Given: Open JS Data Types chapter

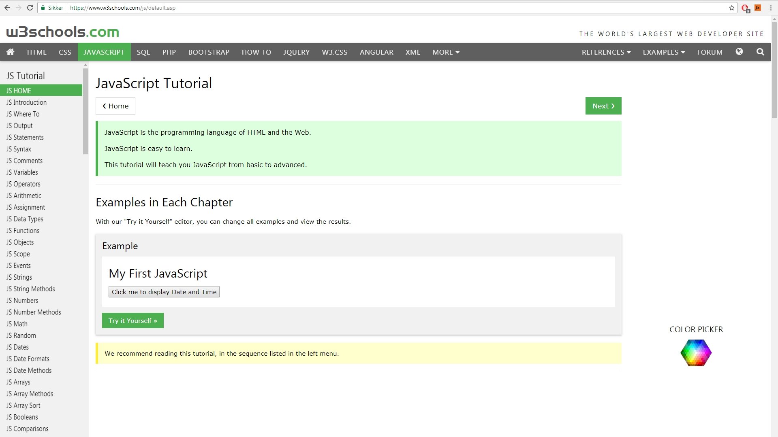Looking at the screenshot, I should click(41, 219).
